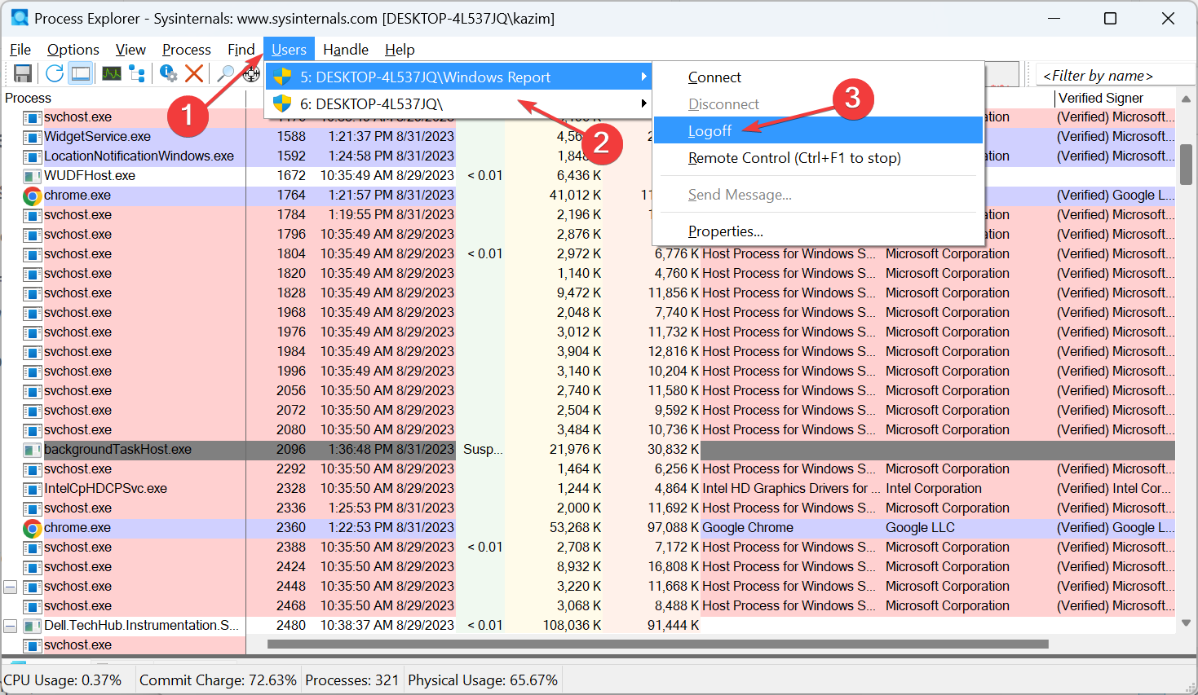The height and width of the screenshot is (695, 1198).
Task: Open the Handle menu
Action: [x=345, y=50]
